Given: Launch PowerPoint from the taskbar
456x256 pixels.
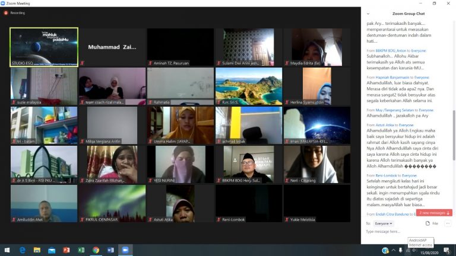Looking at the screenshot, I should [x=66, y=250].
